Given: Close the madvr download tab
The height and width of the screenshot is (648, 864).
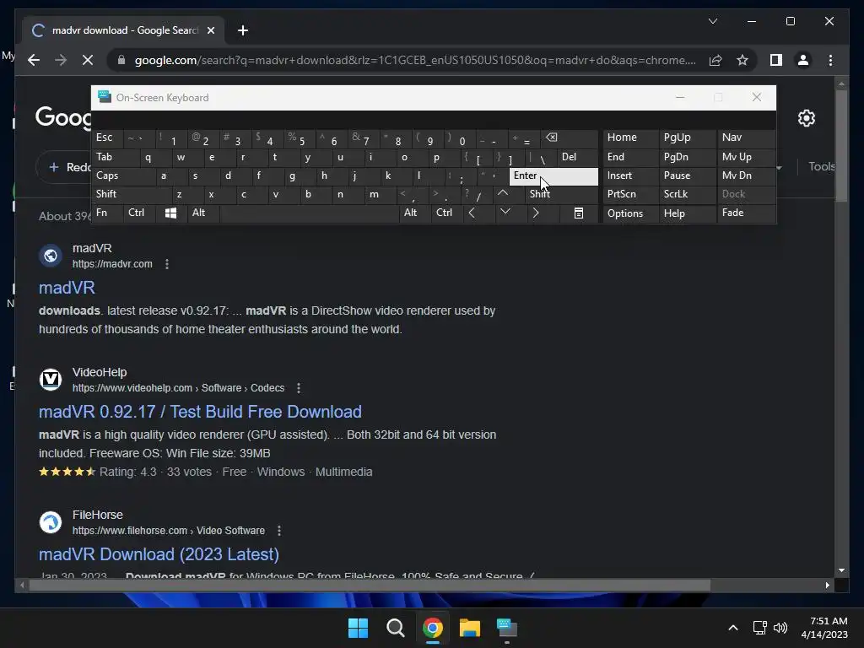Looking at the screenshot, I should tap(210, 30).
